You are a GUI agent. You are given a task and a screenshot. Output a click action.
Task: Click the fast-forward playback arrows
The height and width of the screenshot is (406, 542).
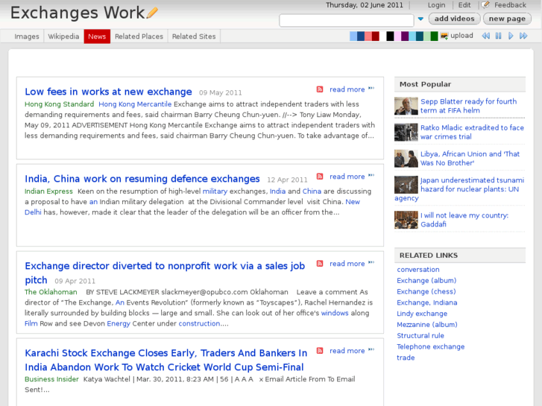(523, 36)
